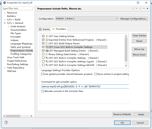Viewport: 152px width, 129px height.
Task: Click the CDT Cross GCC Built-in Compiler Settings icon
Action: point(47,47)
